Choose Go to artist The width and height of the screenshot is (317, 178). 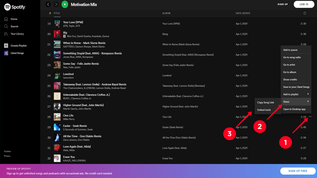[296, 65]
